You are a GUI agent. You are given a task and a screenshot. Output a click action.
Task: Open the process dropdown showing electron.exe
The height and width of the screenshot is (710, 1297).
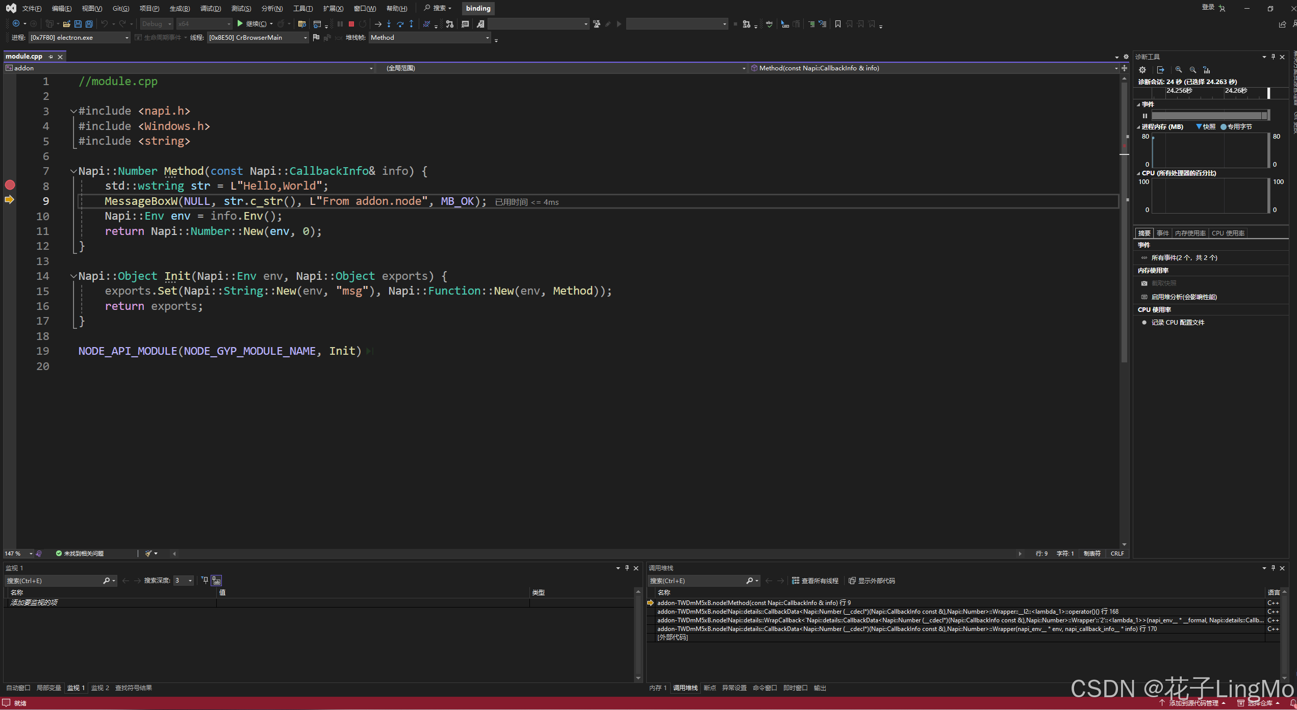tap(127, 38)
